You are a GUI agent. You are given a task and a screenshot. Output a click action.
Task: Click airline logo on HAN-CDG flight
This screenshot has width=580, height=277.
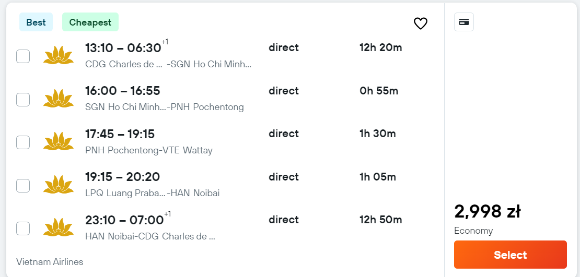[59, 227]
